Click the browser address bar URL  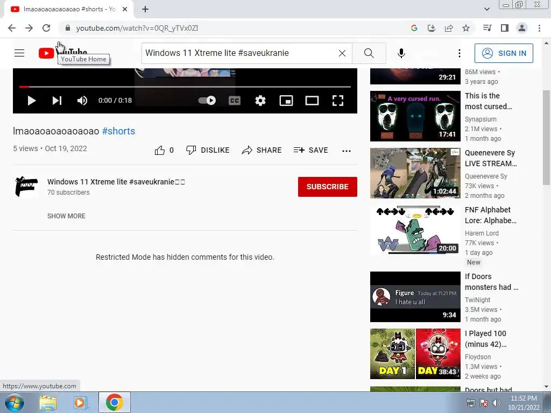click(x=137, y=28)
